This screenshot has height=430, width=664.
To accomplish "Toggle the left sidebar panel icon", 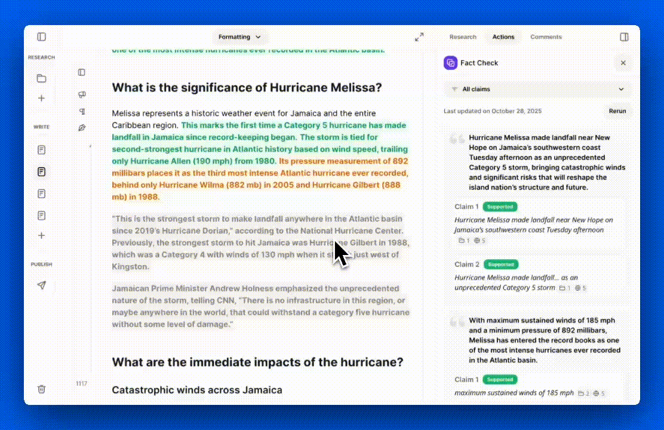I will (42, 37).
